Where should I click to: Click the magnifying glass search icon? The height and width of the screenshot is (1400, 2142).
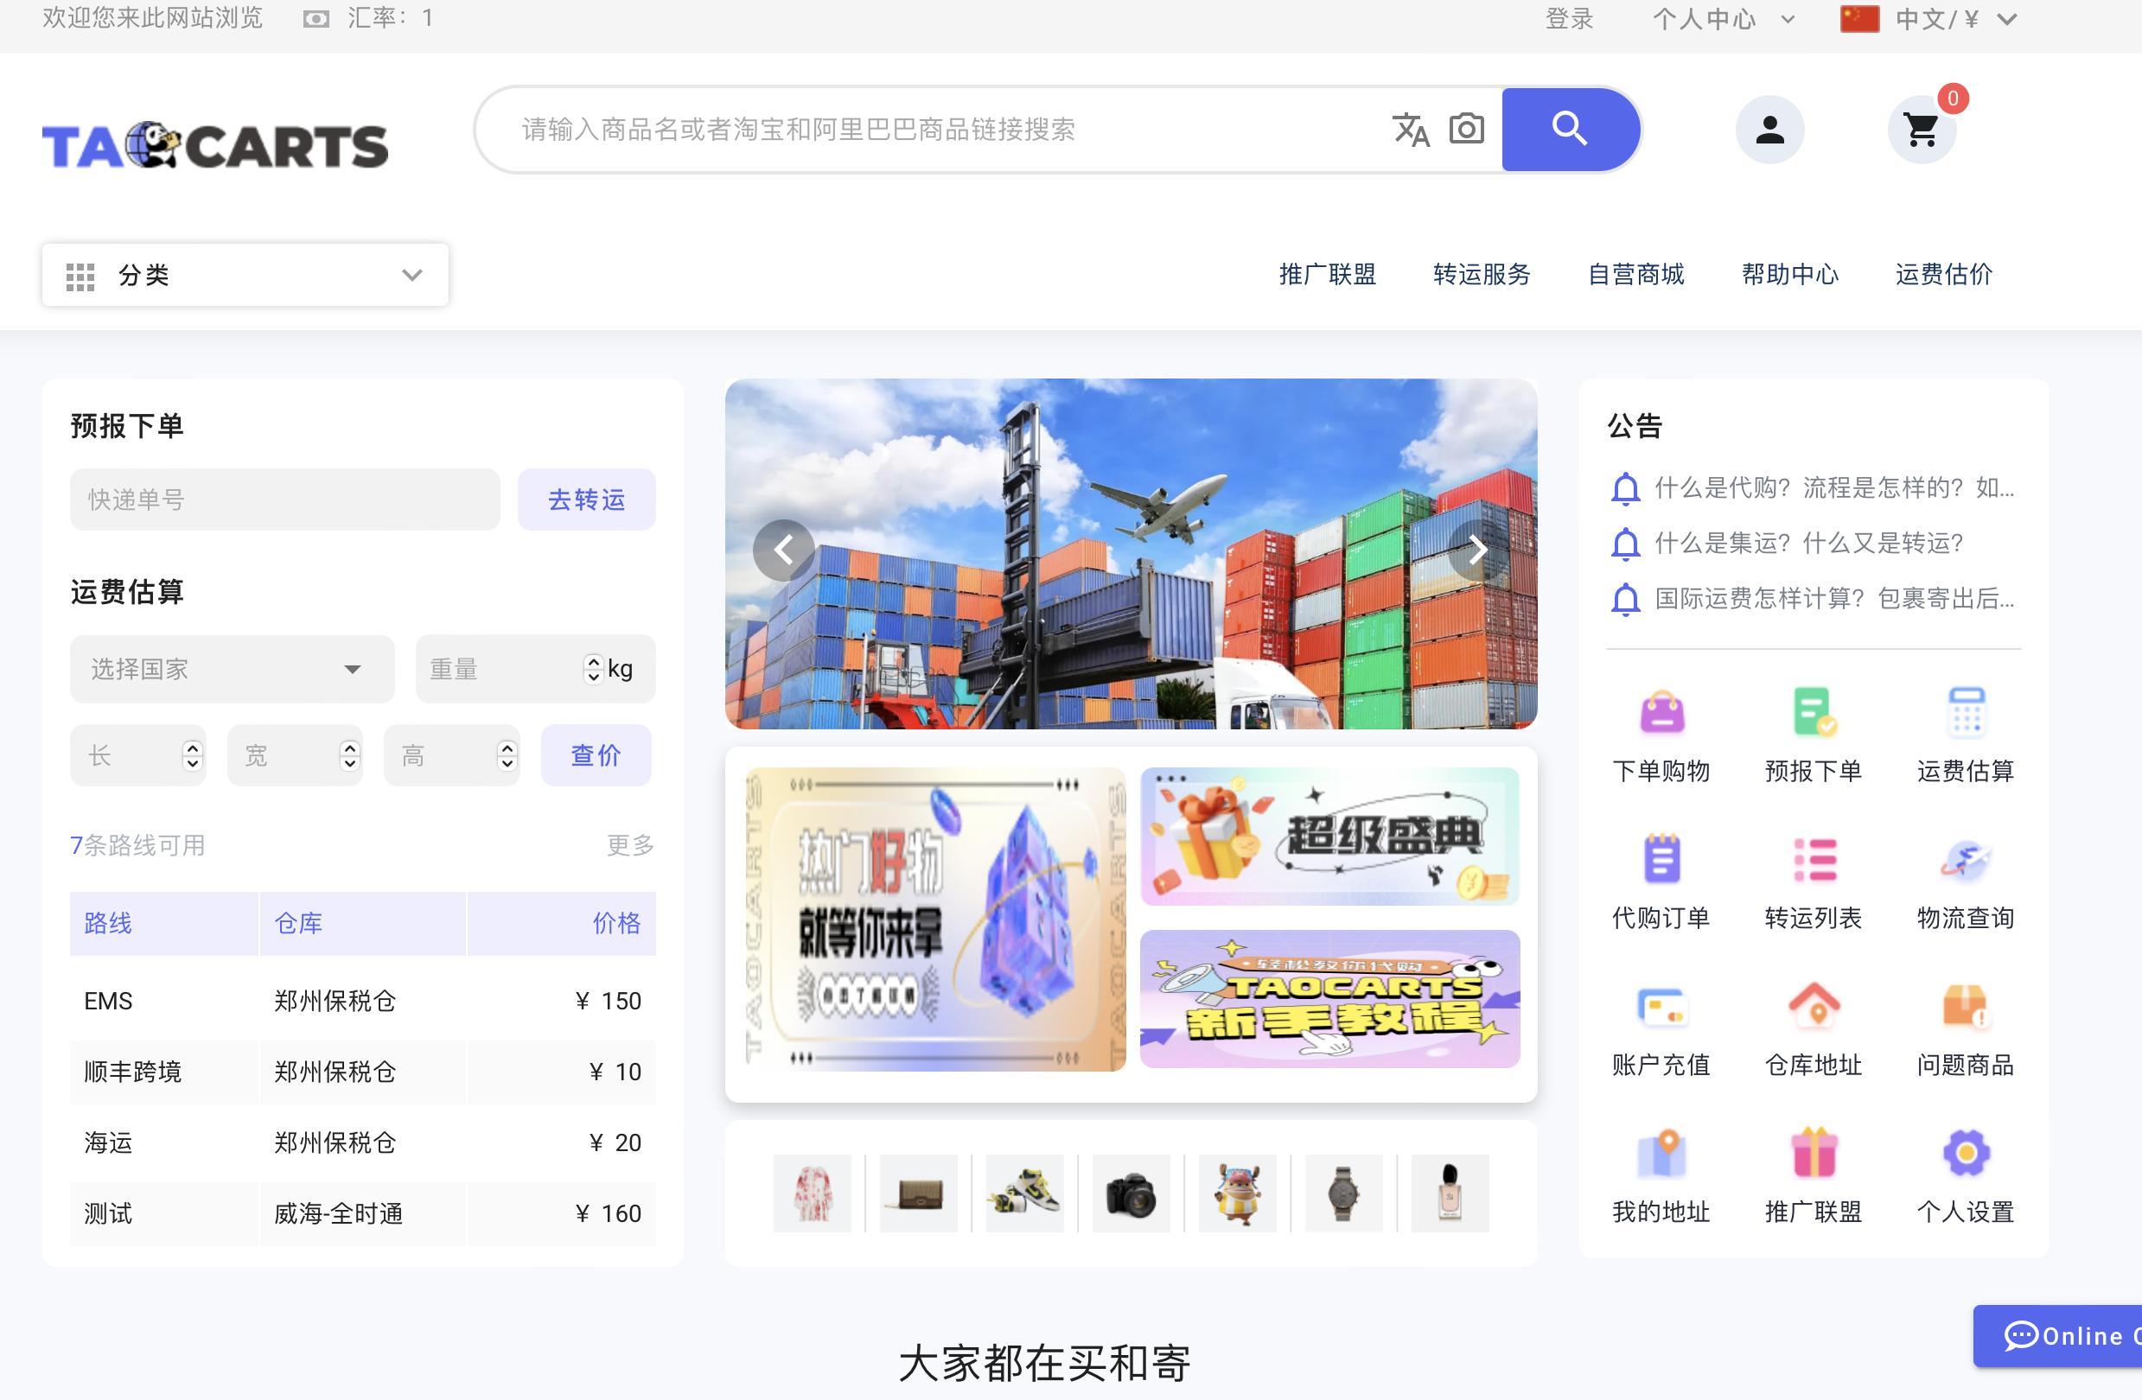point(1570,128)
